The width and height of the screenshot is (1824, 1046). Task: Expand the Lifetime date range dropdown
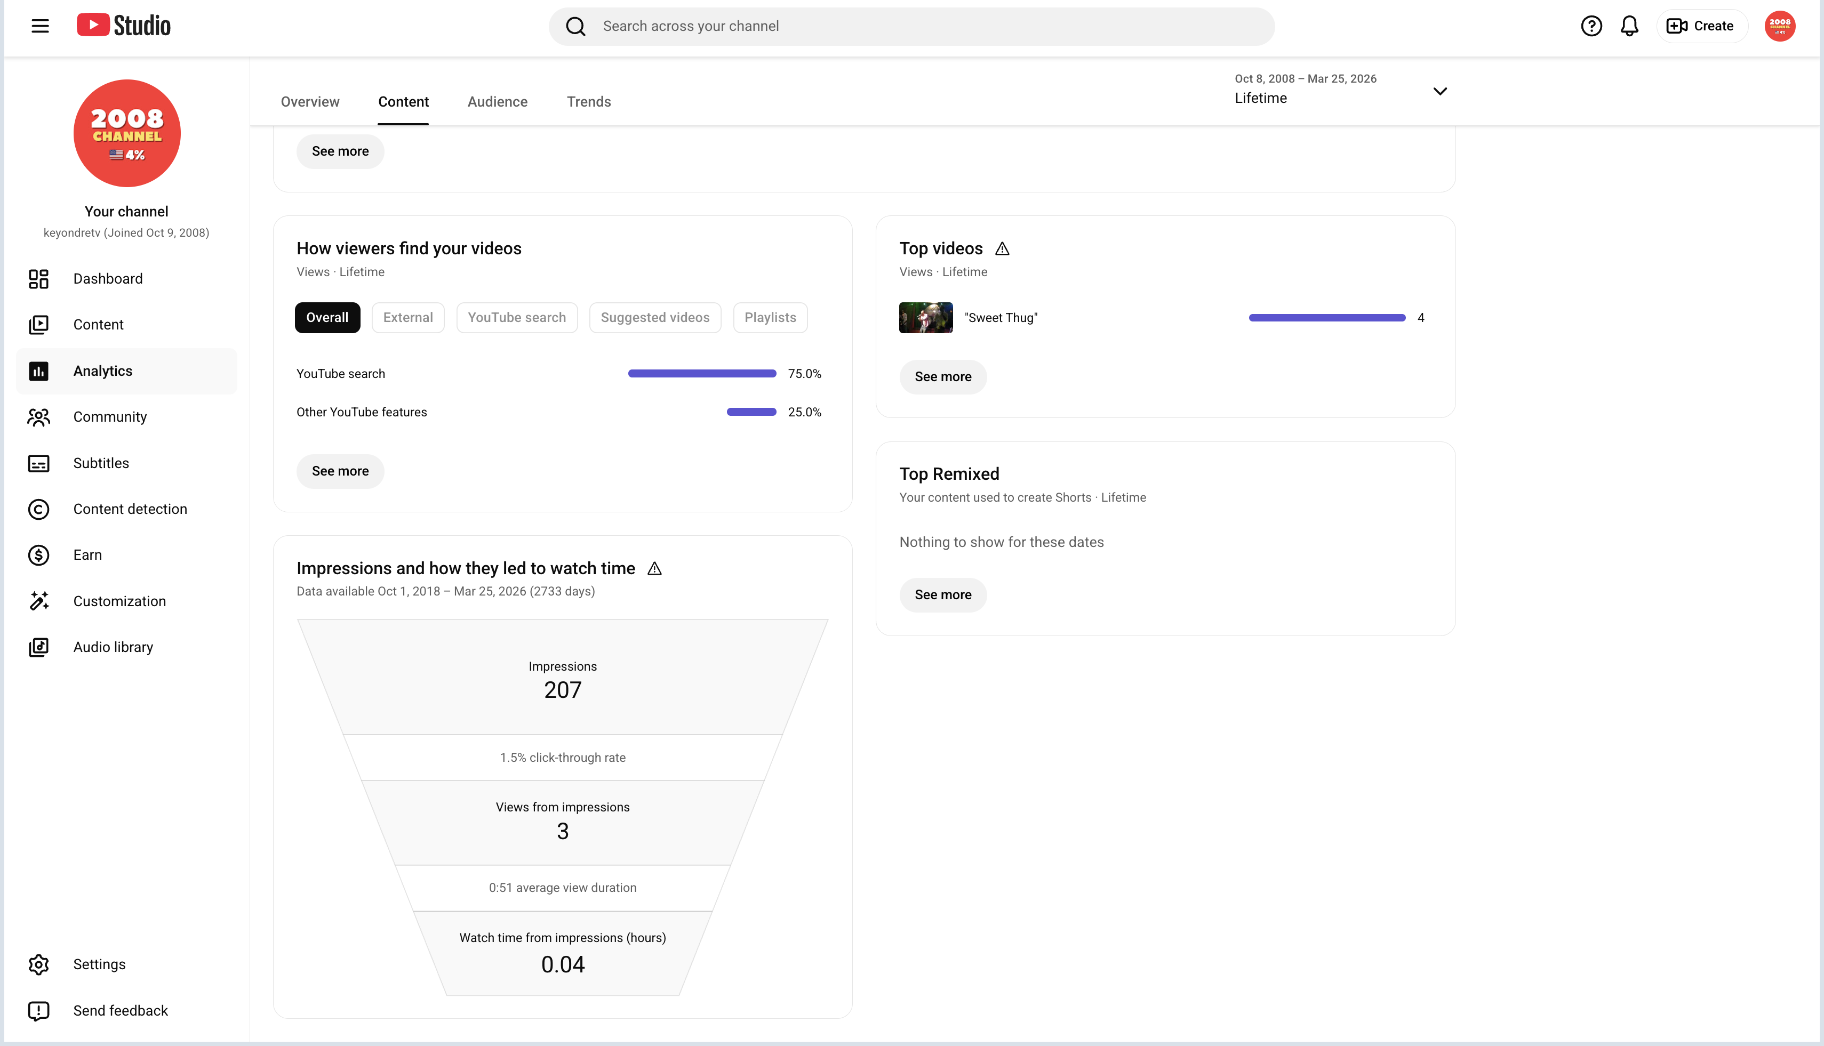point(1439,91)
